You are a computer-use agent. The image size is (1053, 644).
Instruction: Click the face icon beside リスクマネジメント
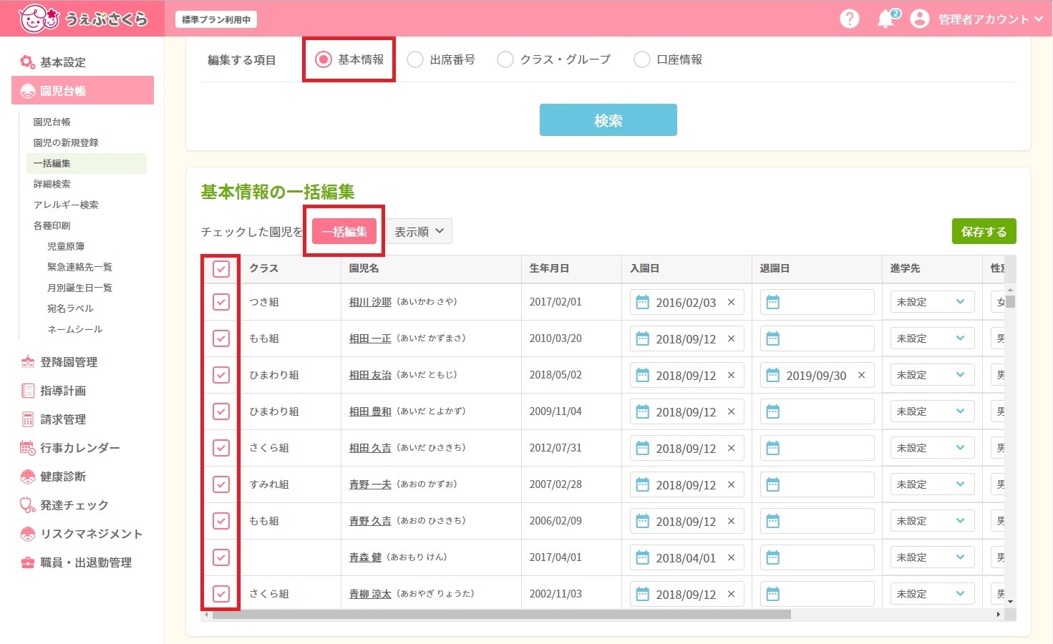[x=27, y=534]
